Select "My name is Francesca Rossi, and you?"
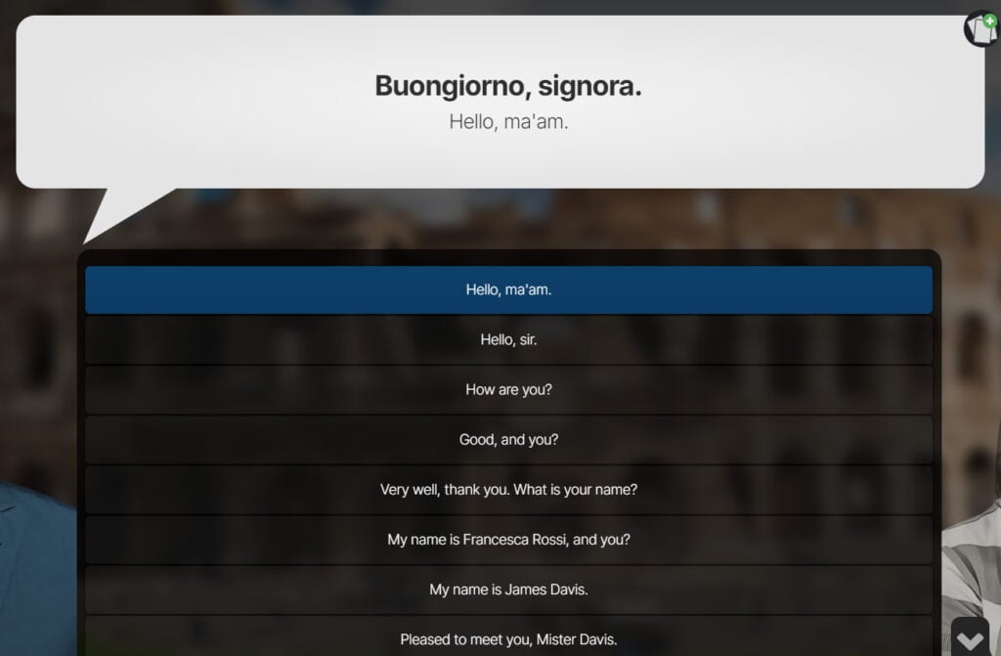 point(509,540)
